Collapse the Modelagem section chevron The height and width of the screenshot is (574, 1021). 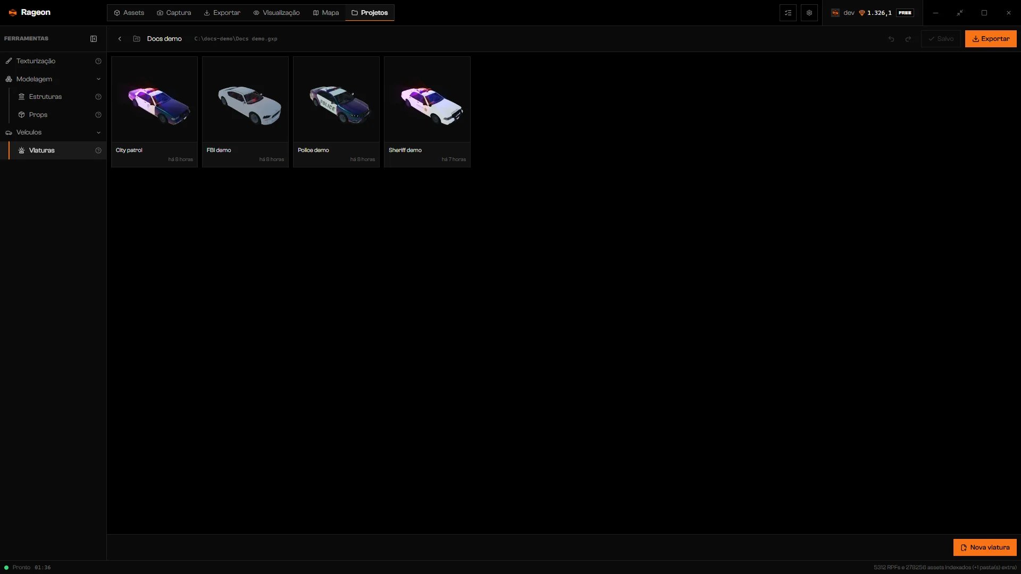(98, 79)
